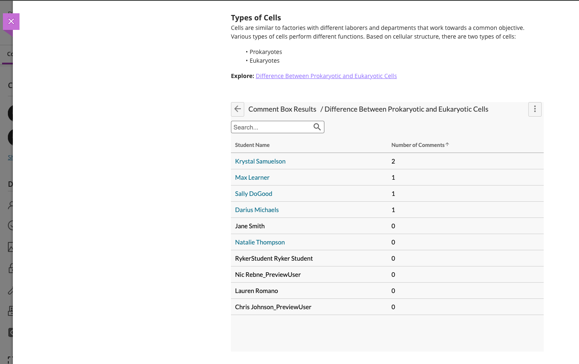Viewport: 579px width, 364px height.
Task: Click the breadcrumb title after Comment Box Results
Action: click(406, 109)
